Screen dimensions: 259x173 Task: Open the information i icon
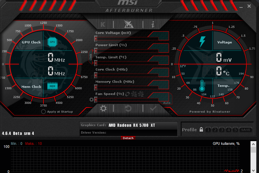tap(153, 24)
